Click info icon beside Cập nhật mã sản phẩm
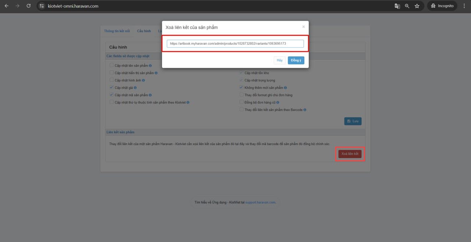Image resolution: width=471 pixels, height=242 pixels. point(150,95)
